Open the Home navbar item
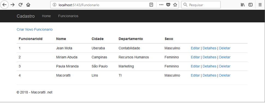Image resolution: width=265 pixels, height=103 pixels. 46,16
